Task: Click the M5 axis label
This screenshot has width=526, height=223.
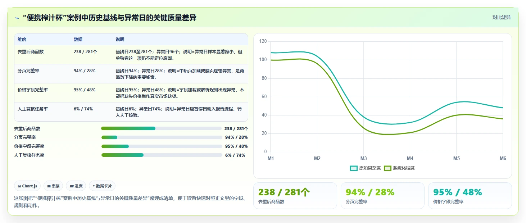Action: [x=457, y=158]
